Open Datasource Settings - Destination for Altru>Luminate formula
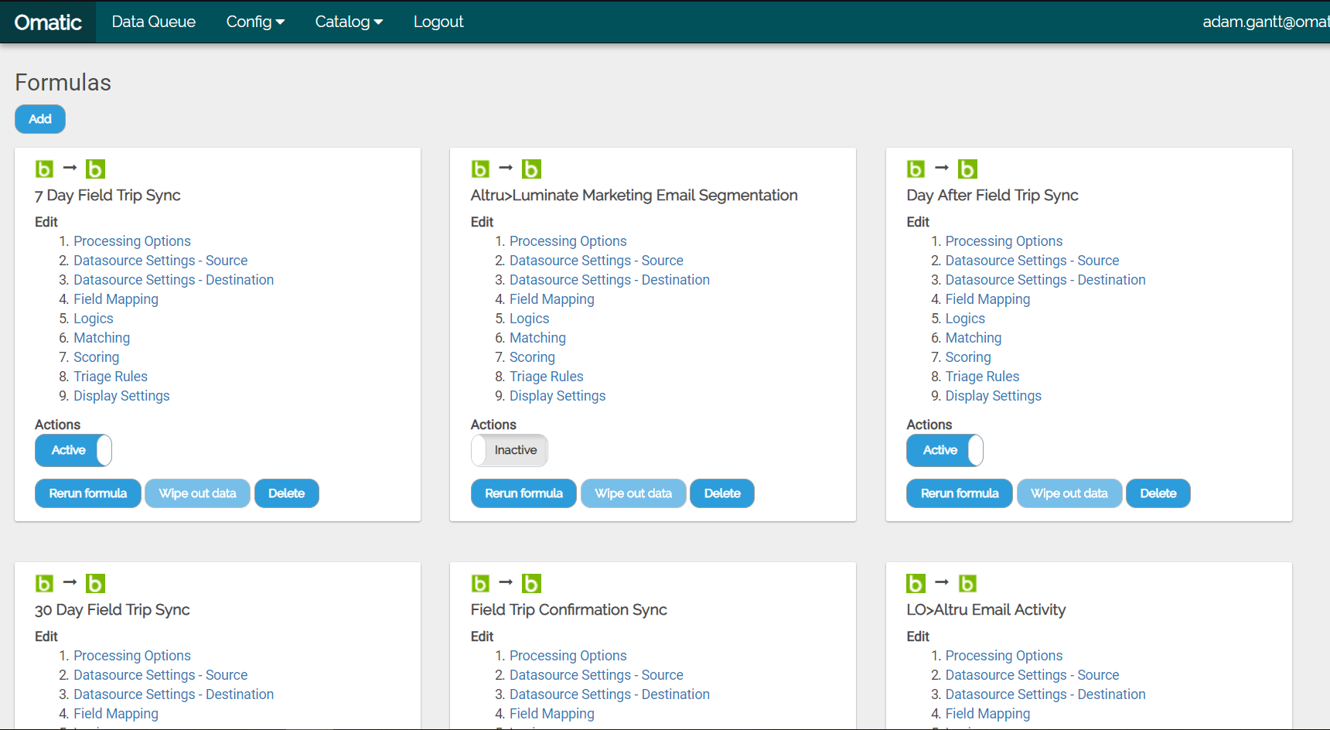1330x730 pixels. click(x=609, y=280)
